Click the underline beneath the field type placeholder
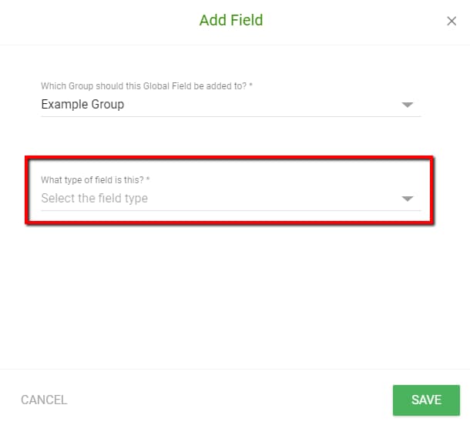470x425 pixels. coord(231,210)
